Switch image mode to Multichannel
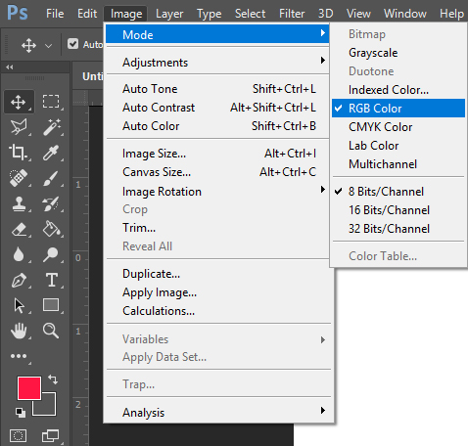Viewport: 468px width, 446px height. pos(398,164)
